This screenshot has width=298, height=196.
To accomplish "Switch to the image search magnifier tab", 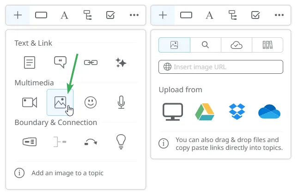I will tap(205, 45).
